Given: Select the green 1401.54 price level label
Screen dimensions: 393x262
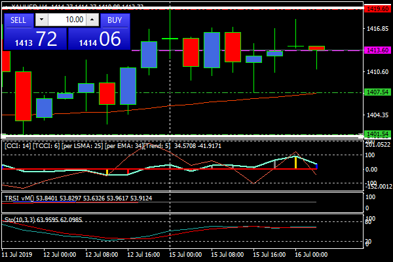Looking at the screenshot, I should tap(377, 134).
